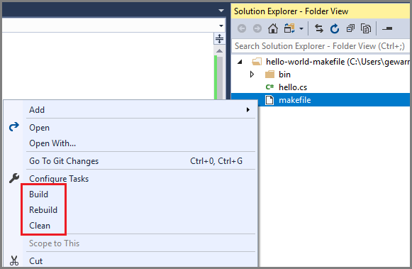Go to Home in Solution Explorer toolbar
Screen dimensions: 412x269
[273, 28]
